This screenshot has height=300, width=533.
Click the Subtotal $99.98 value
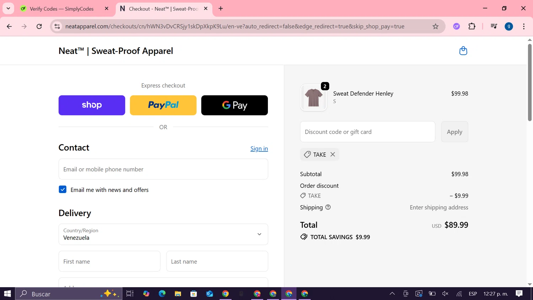coord(460,174)
